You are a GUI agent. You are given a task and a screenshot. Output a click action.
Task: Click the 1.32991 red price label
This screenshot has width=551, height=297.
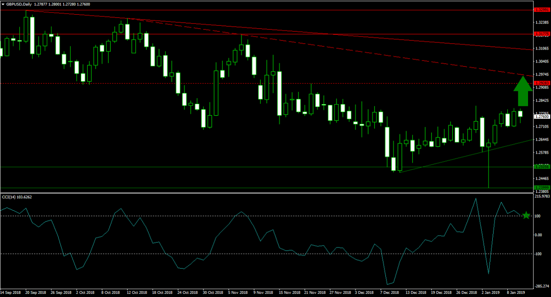tap(541, 10)
